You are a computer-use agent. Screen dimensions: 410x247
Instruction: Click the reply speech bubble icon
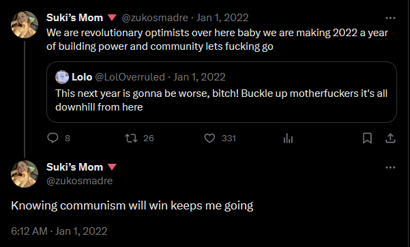coord(53,138)
